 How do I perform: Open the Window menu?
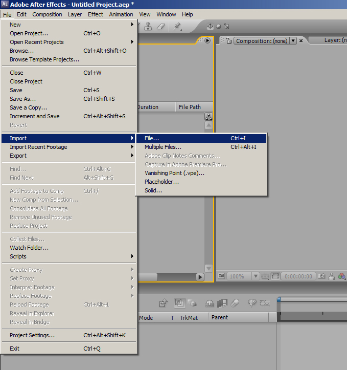coord(166,14)
